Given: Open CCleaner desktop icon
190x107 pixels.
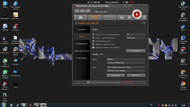Looking at the screenshot, I should click(x=16, y=27).
